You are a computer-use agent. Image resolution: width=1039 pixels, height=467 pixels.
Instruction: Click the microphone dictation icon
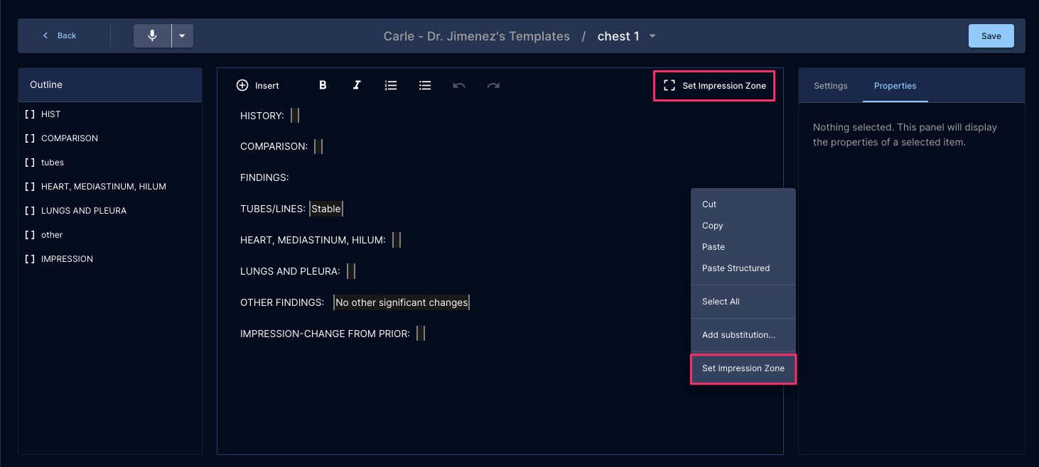[152, 35]
